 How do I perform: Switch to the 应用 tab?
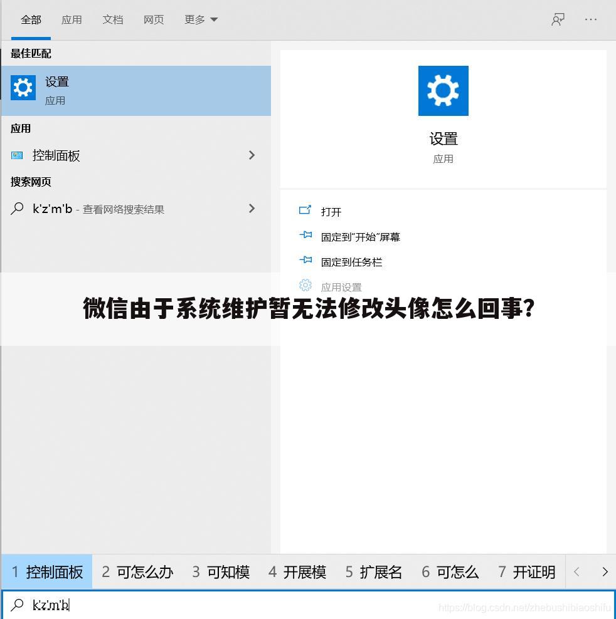pos(72,19)
